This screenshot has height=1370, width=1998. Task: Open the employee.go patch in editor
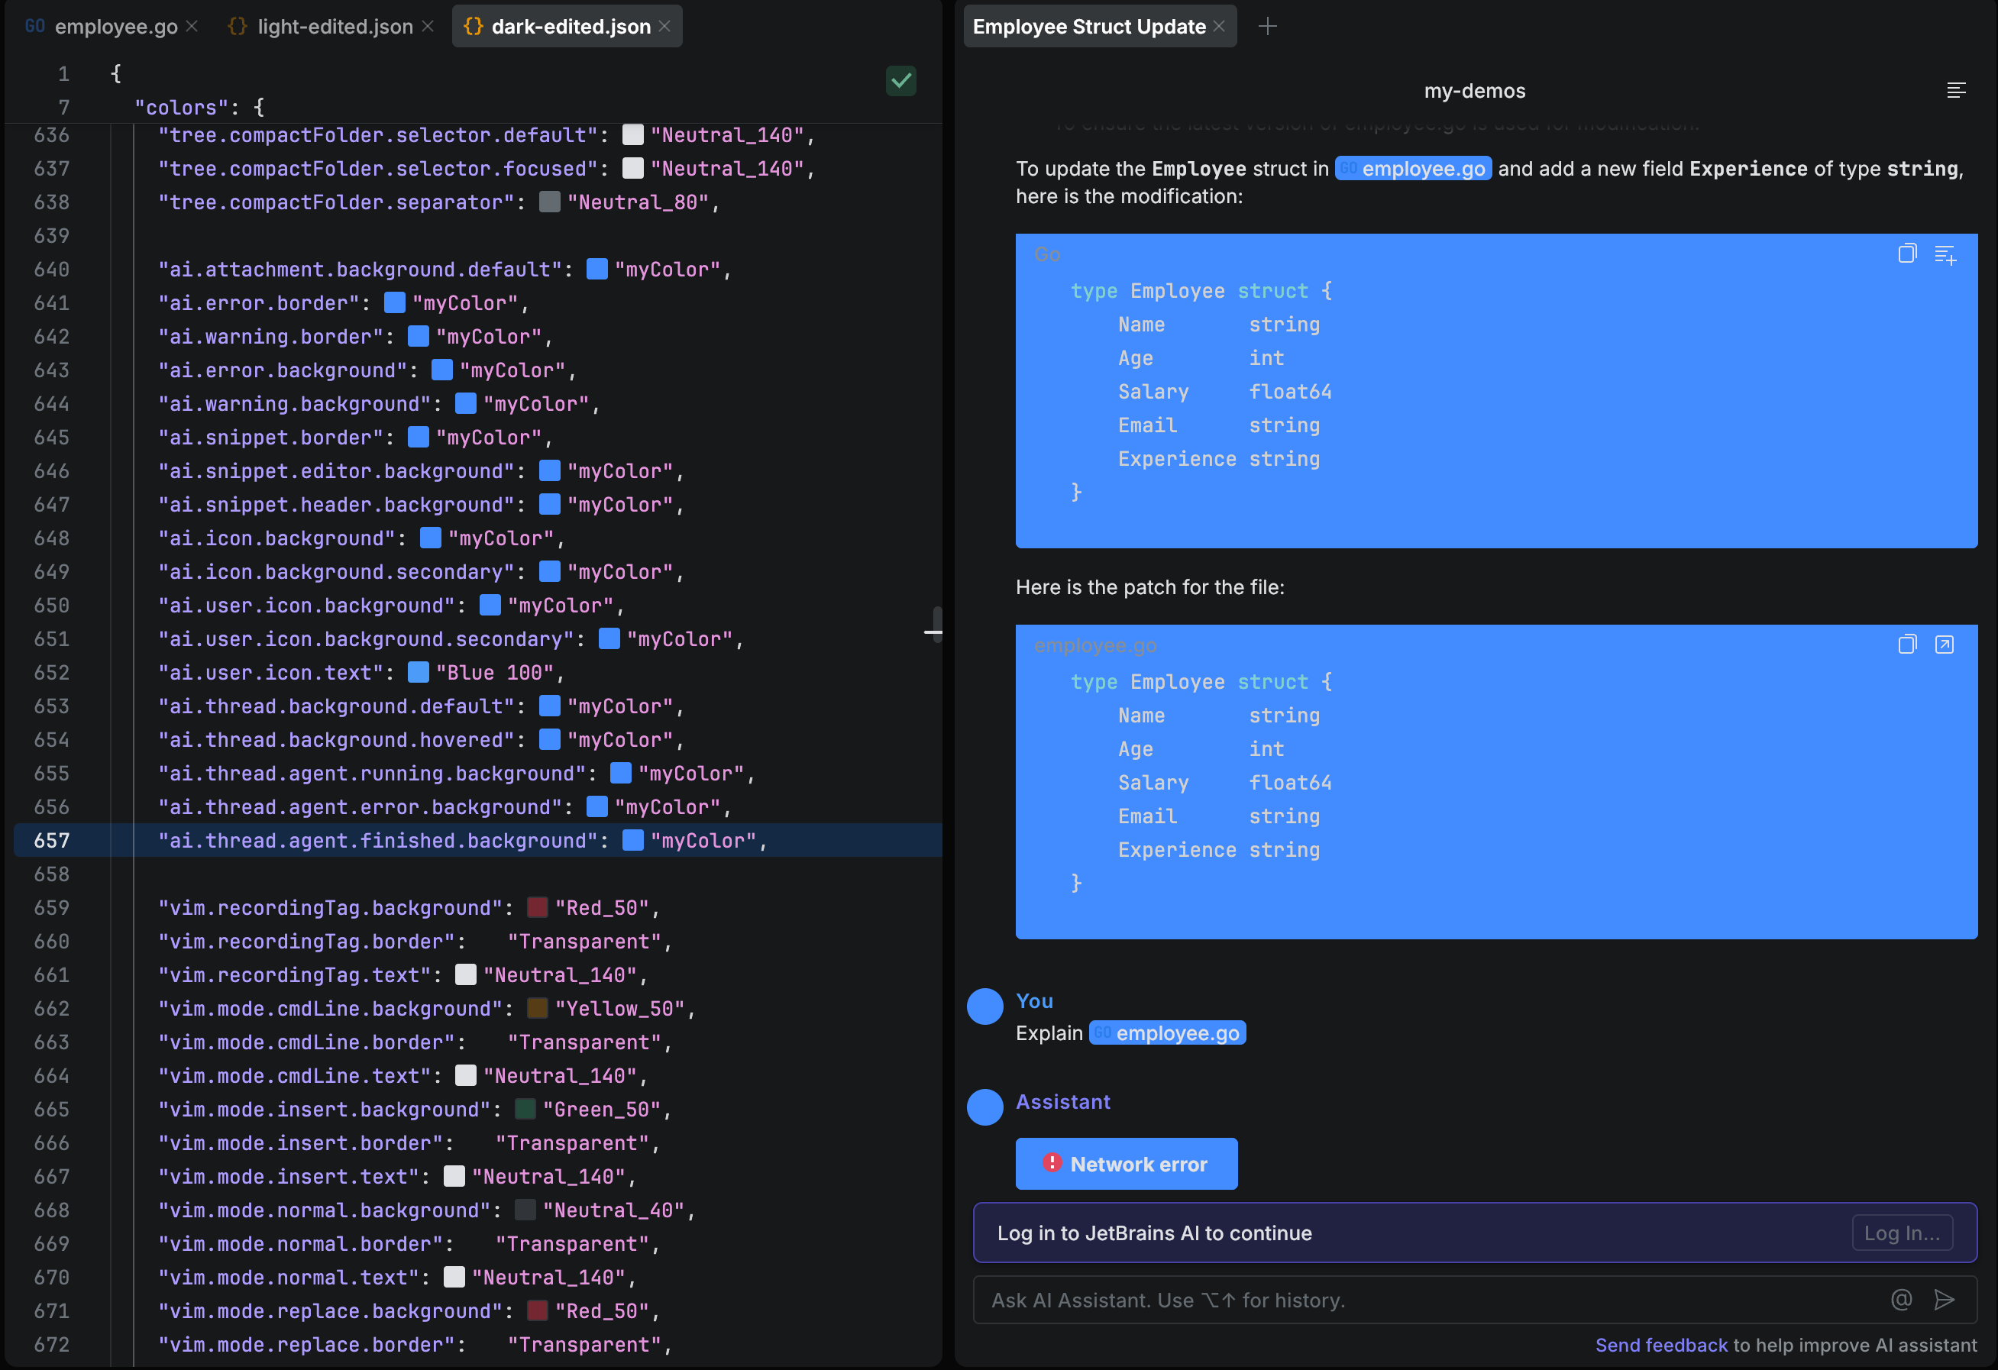click(1946, 643)
